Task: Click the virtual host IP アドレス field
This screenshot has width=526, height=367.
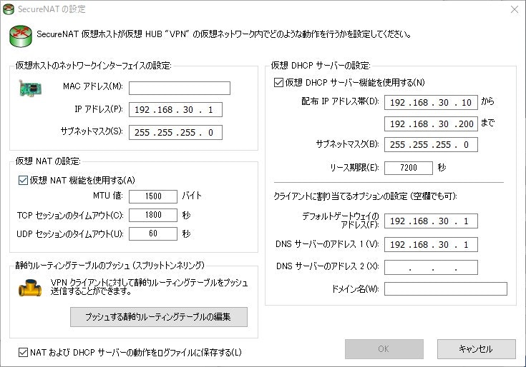Action: click(175, 110)
